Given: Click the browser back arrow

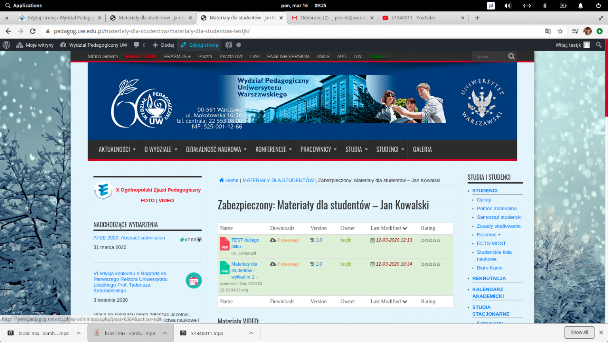Looking at the screenshot, I should point(8,31).
